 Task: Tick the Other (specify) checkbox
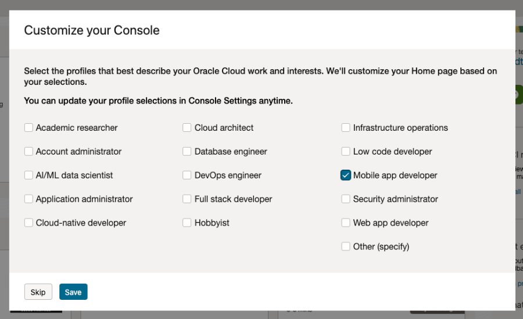coord(346,246)
